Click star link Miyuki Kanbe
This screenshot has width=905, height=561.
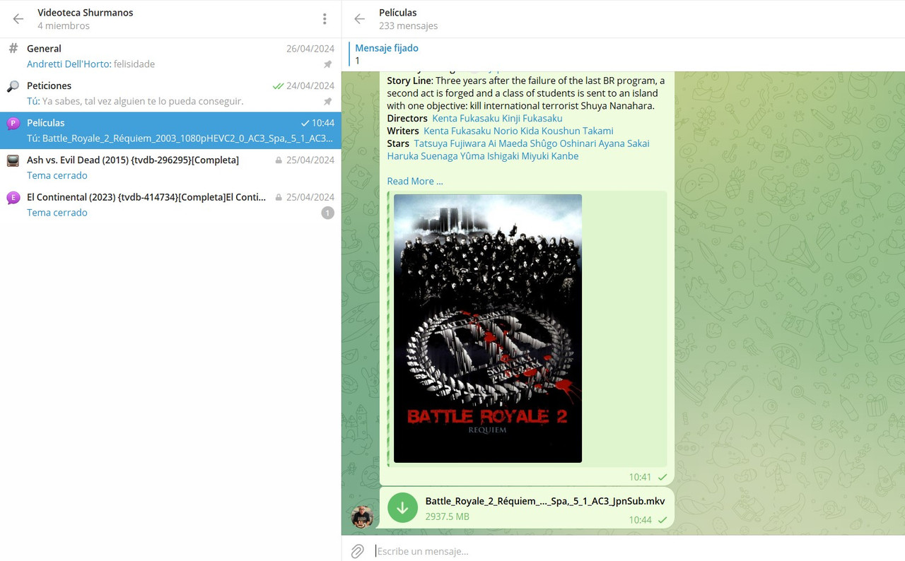tap(550, 156)
